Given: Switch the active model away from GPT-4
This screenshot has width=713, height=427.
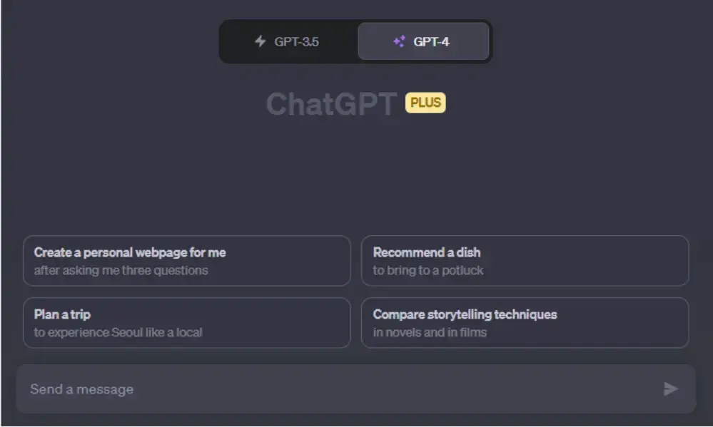Looking at the screenshot, I should click(x=288, y=41).
